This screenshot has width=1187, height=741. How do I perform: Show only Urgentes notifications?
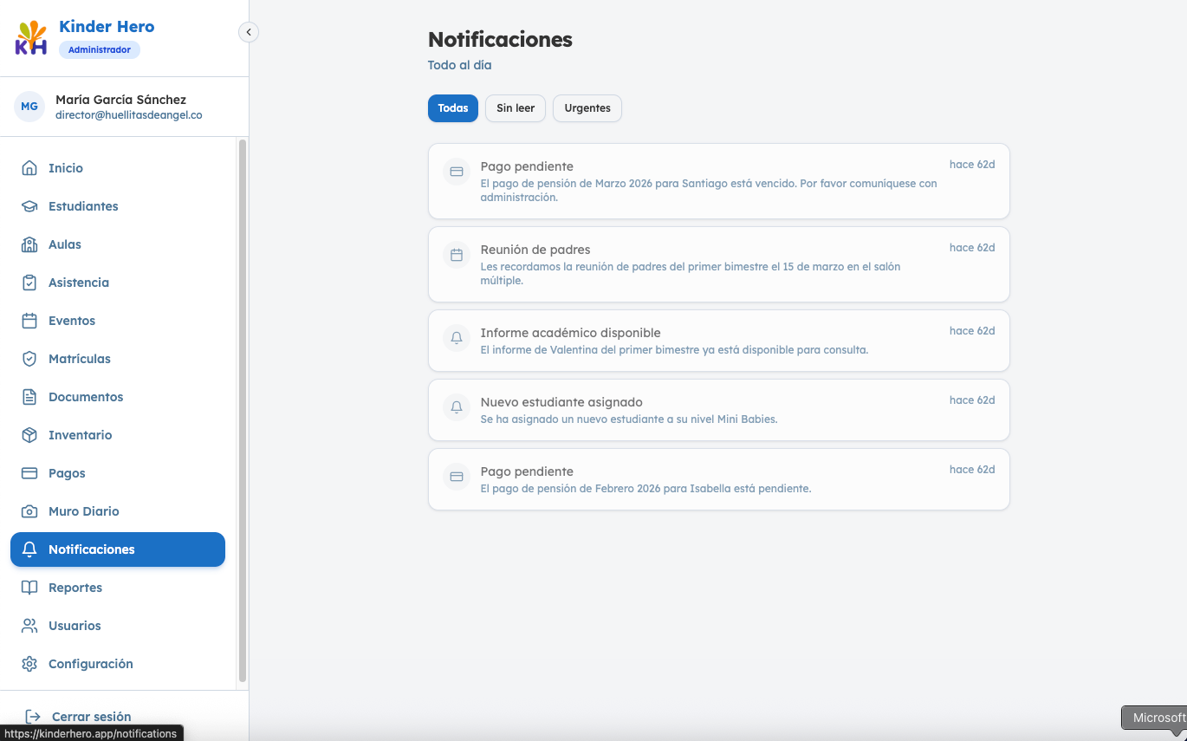pyautogui.click(x=587, y=108)
